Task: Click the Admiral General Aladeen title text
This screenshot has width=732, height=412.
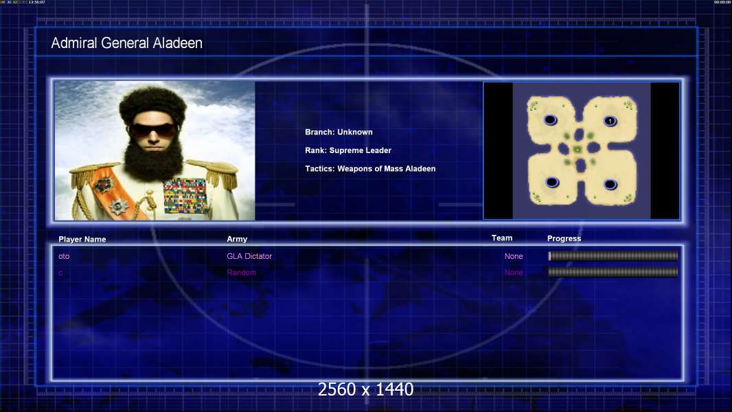Action: click(x=126, y=43)
